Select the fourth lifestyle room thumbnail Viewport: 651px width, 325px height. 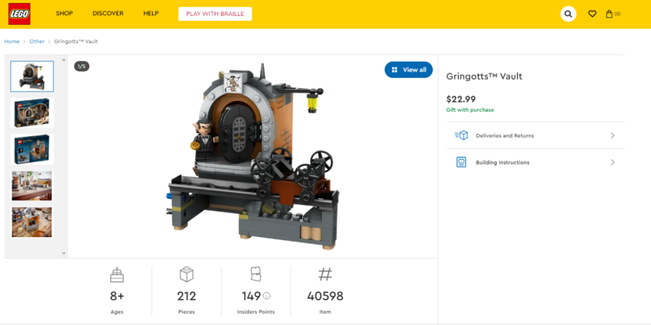pyautogui.click(x=32, y=186)
